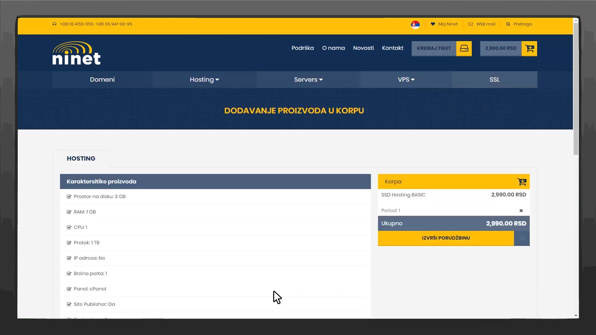Click the envelope icon beside WEB mail
Image resolution: width=596 pixels, height=335 pixels.
click(471, 24)
